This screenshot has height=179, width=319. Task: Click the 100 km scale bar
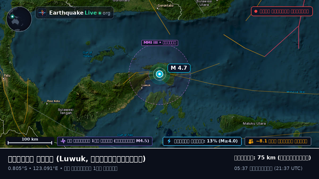(x=30, y=141)
